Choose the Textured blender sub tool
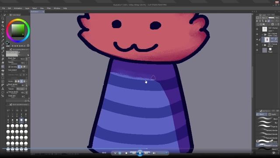 click(x=267, y=138)
